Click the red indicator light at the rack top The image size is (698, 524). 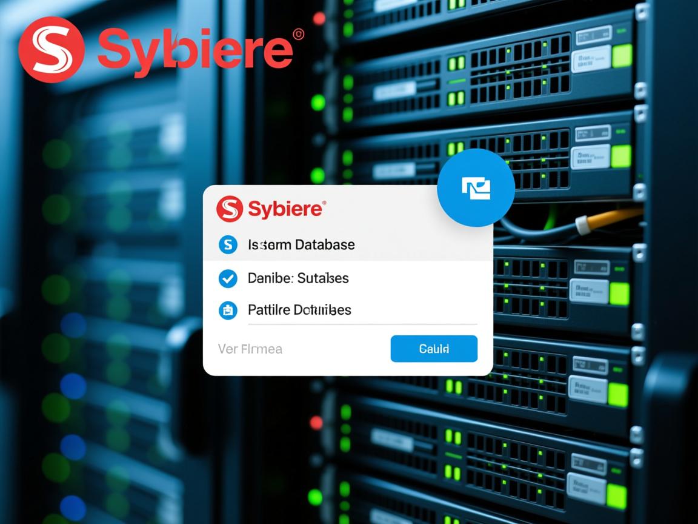(319, 18)
